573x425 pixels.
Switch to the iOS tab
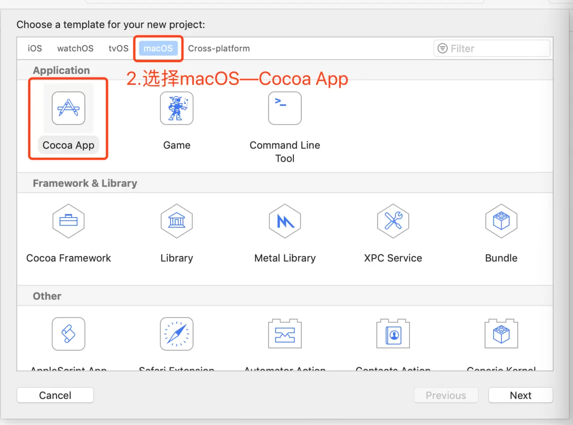click(x=35, y=49)
